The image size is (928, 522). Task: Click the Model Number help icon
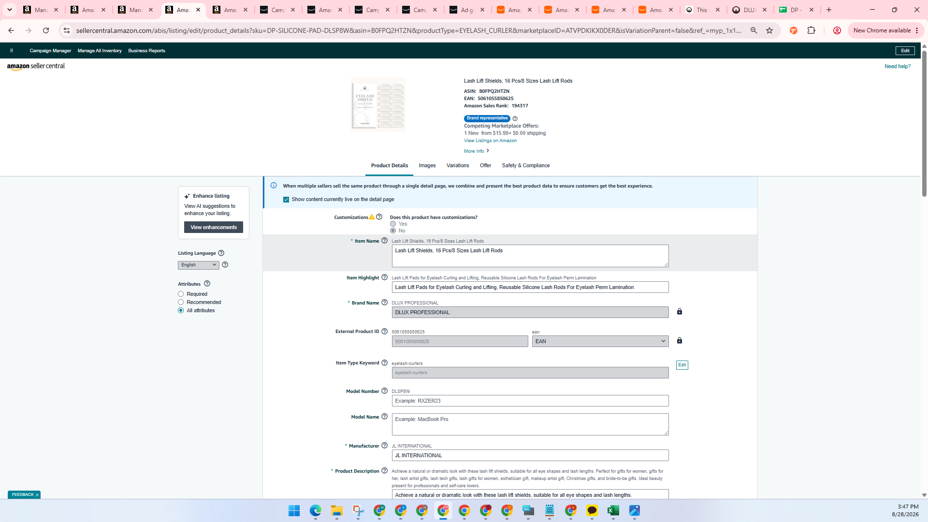[x=385, y=391]
